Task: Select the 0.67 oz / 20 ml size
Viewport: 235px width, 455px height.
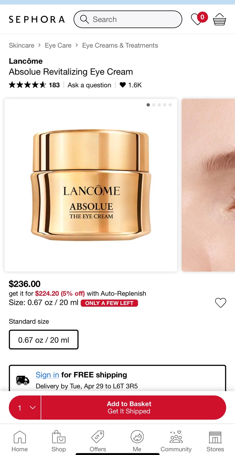Action: (44, 340)
